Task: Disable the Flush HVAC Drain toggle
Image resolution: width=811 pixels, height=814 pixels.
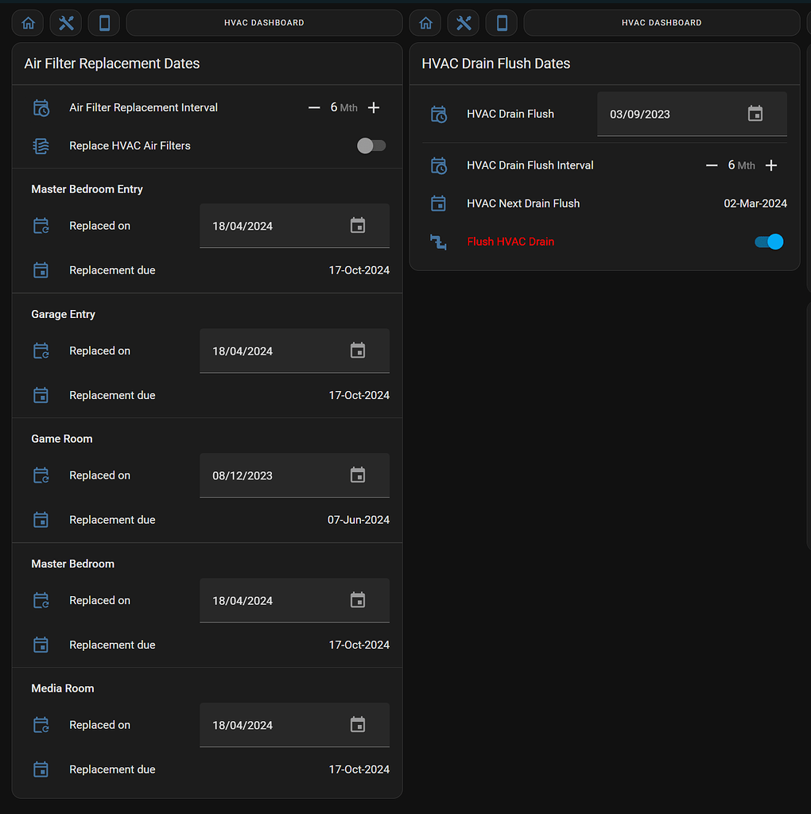Action: [x=767, y=242]
